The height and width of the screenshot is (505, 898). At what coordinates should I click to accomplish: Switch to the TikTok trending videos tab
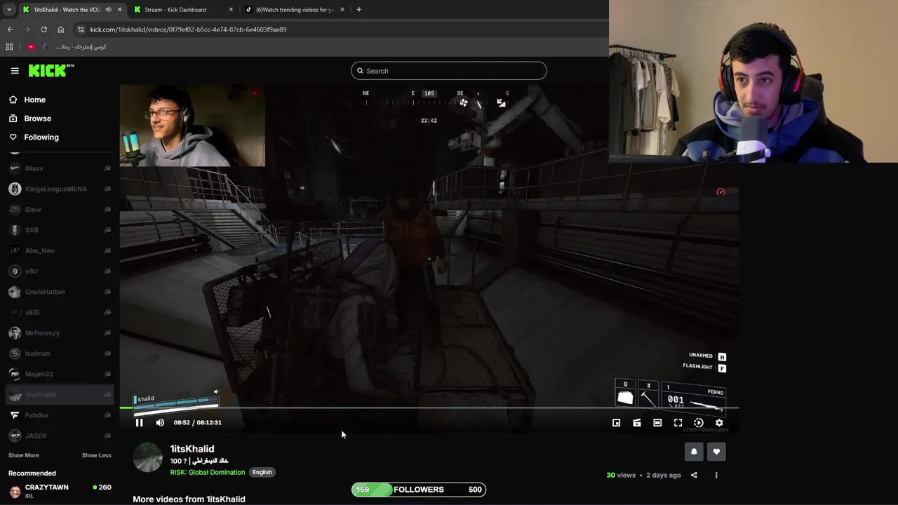[295, 10]
